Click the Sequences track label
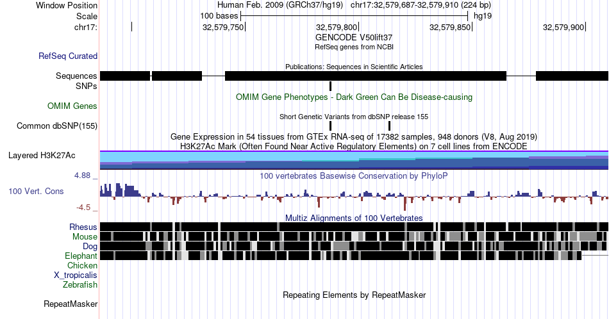Image resolution: width=609 pixels, height=319 pixels. [76, 76]
